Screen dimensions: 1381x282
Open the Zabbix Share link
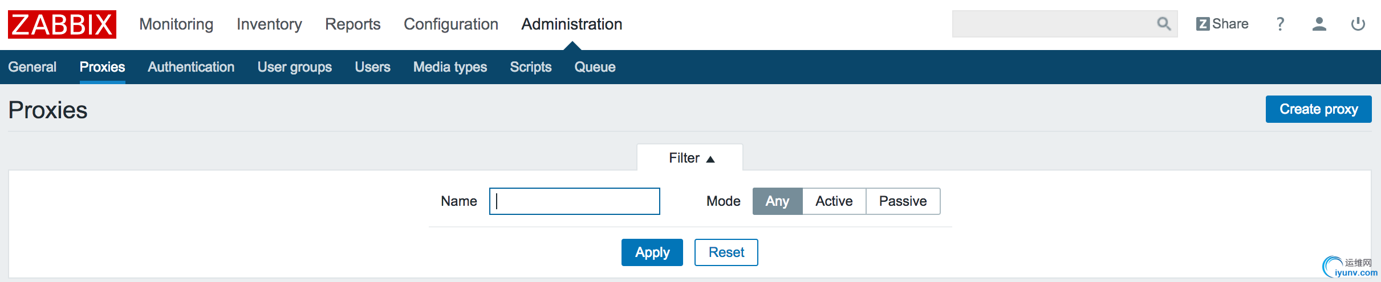[1222, 24]
